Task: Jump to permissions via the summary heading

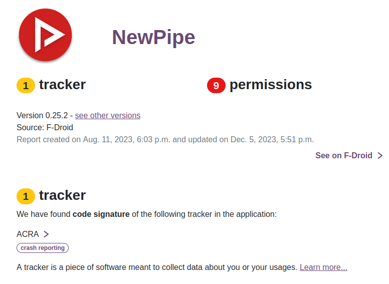Action: 271,85
